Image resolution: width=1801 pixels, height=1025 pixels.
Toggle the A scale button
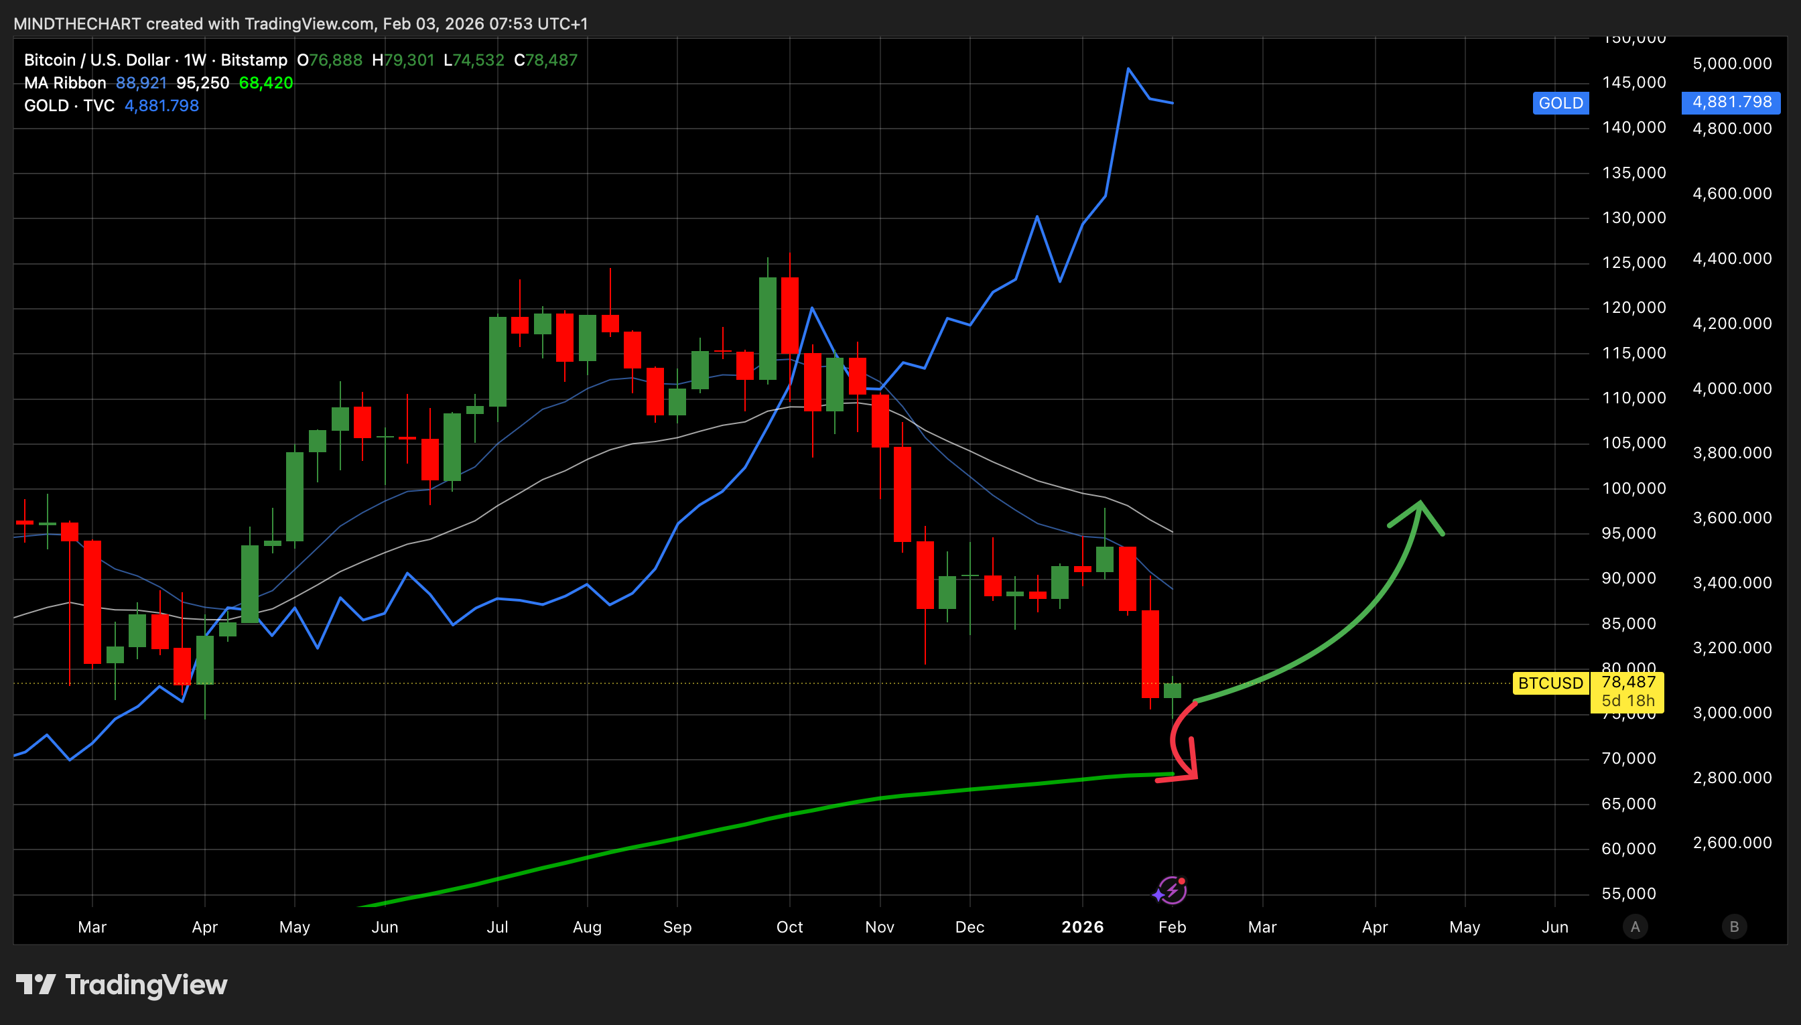(1635, 927)
